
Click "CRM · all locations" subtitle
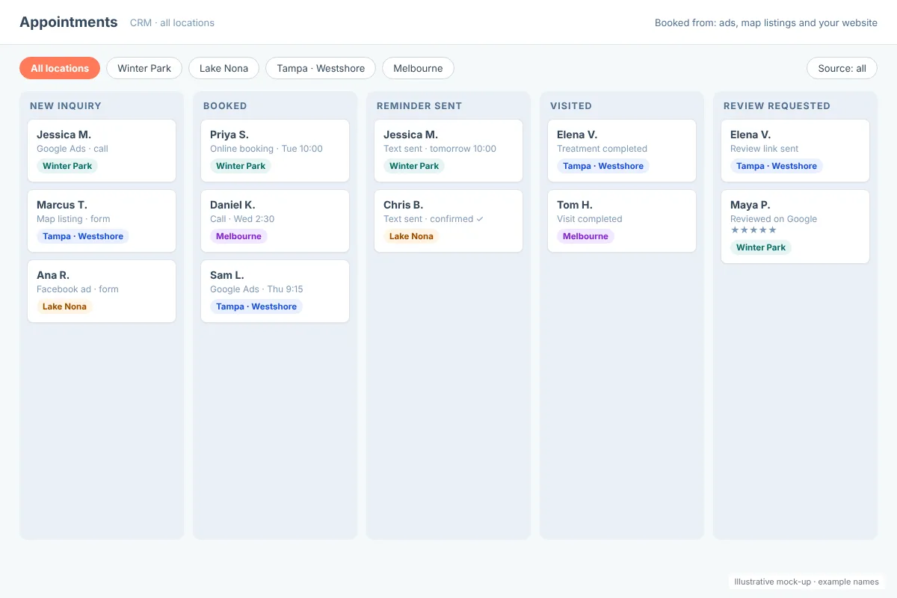tap(172, 23)
